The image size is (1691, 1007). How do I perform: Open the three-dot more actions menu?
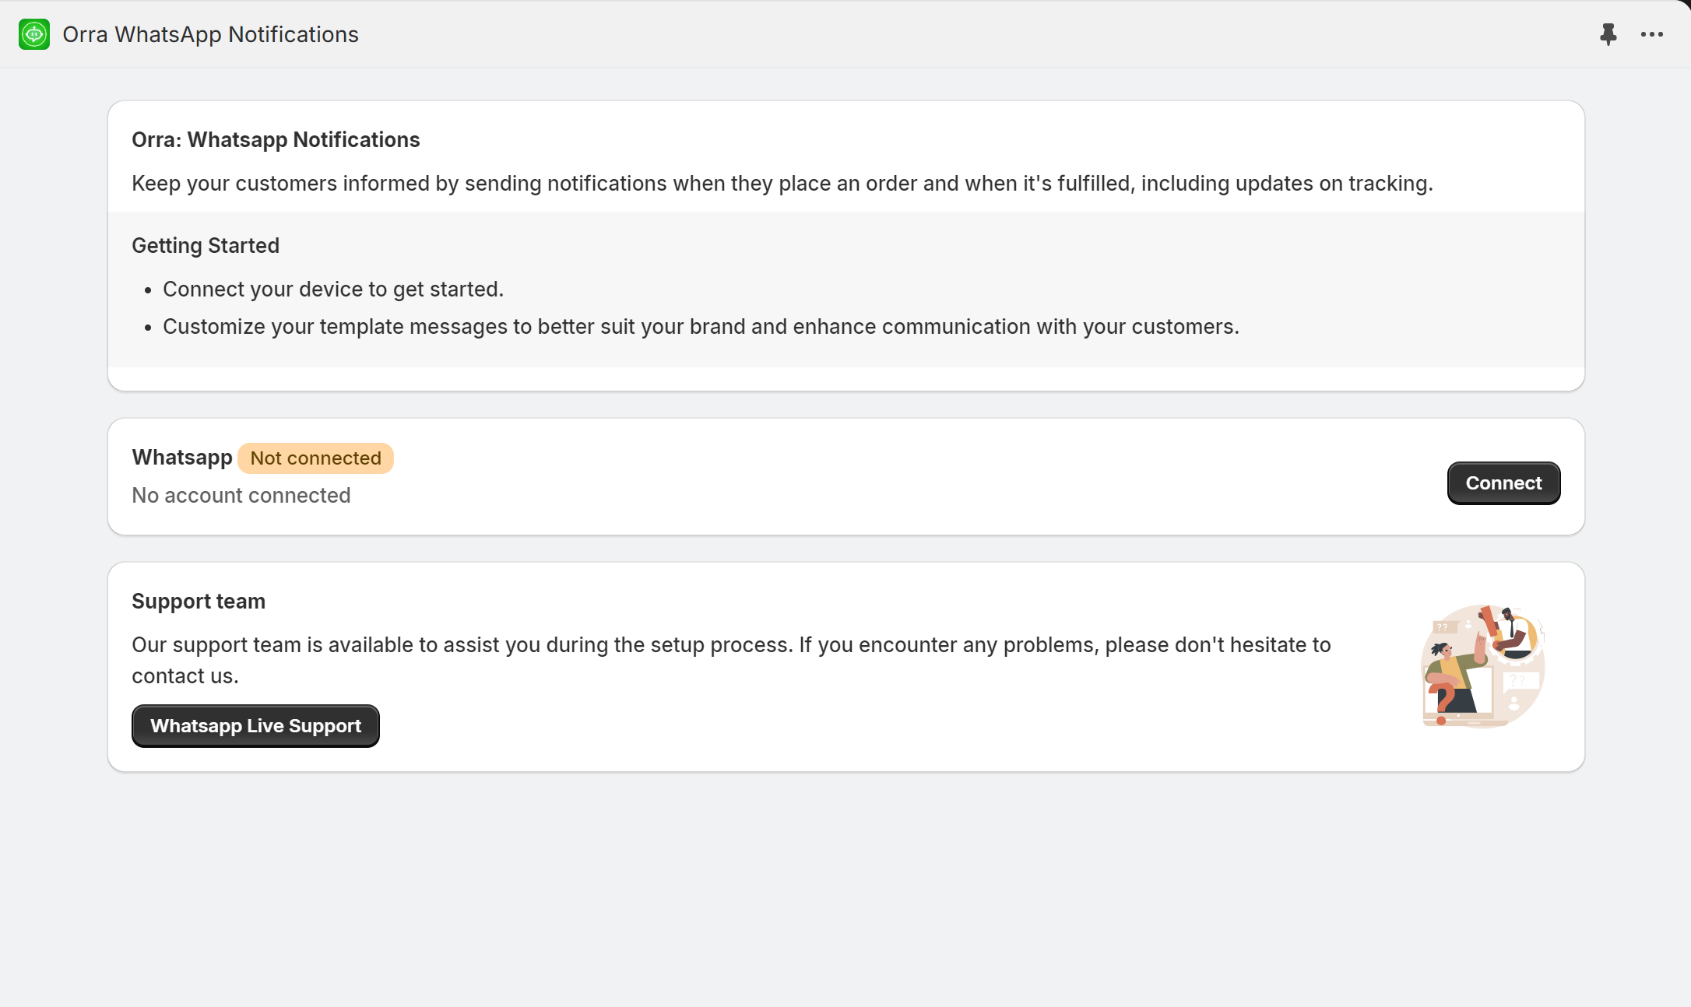pyautogui.click(x=1651, y=34)
